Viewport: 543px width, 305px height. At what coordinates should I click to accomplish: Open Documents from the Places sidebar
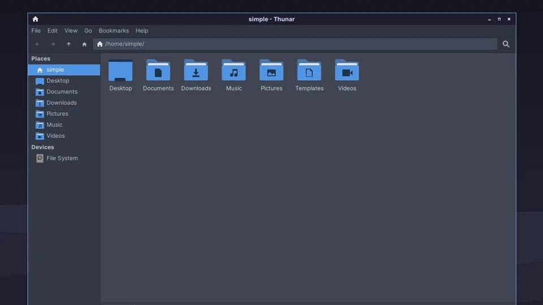tap(64, 91)
